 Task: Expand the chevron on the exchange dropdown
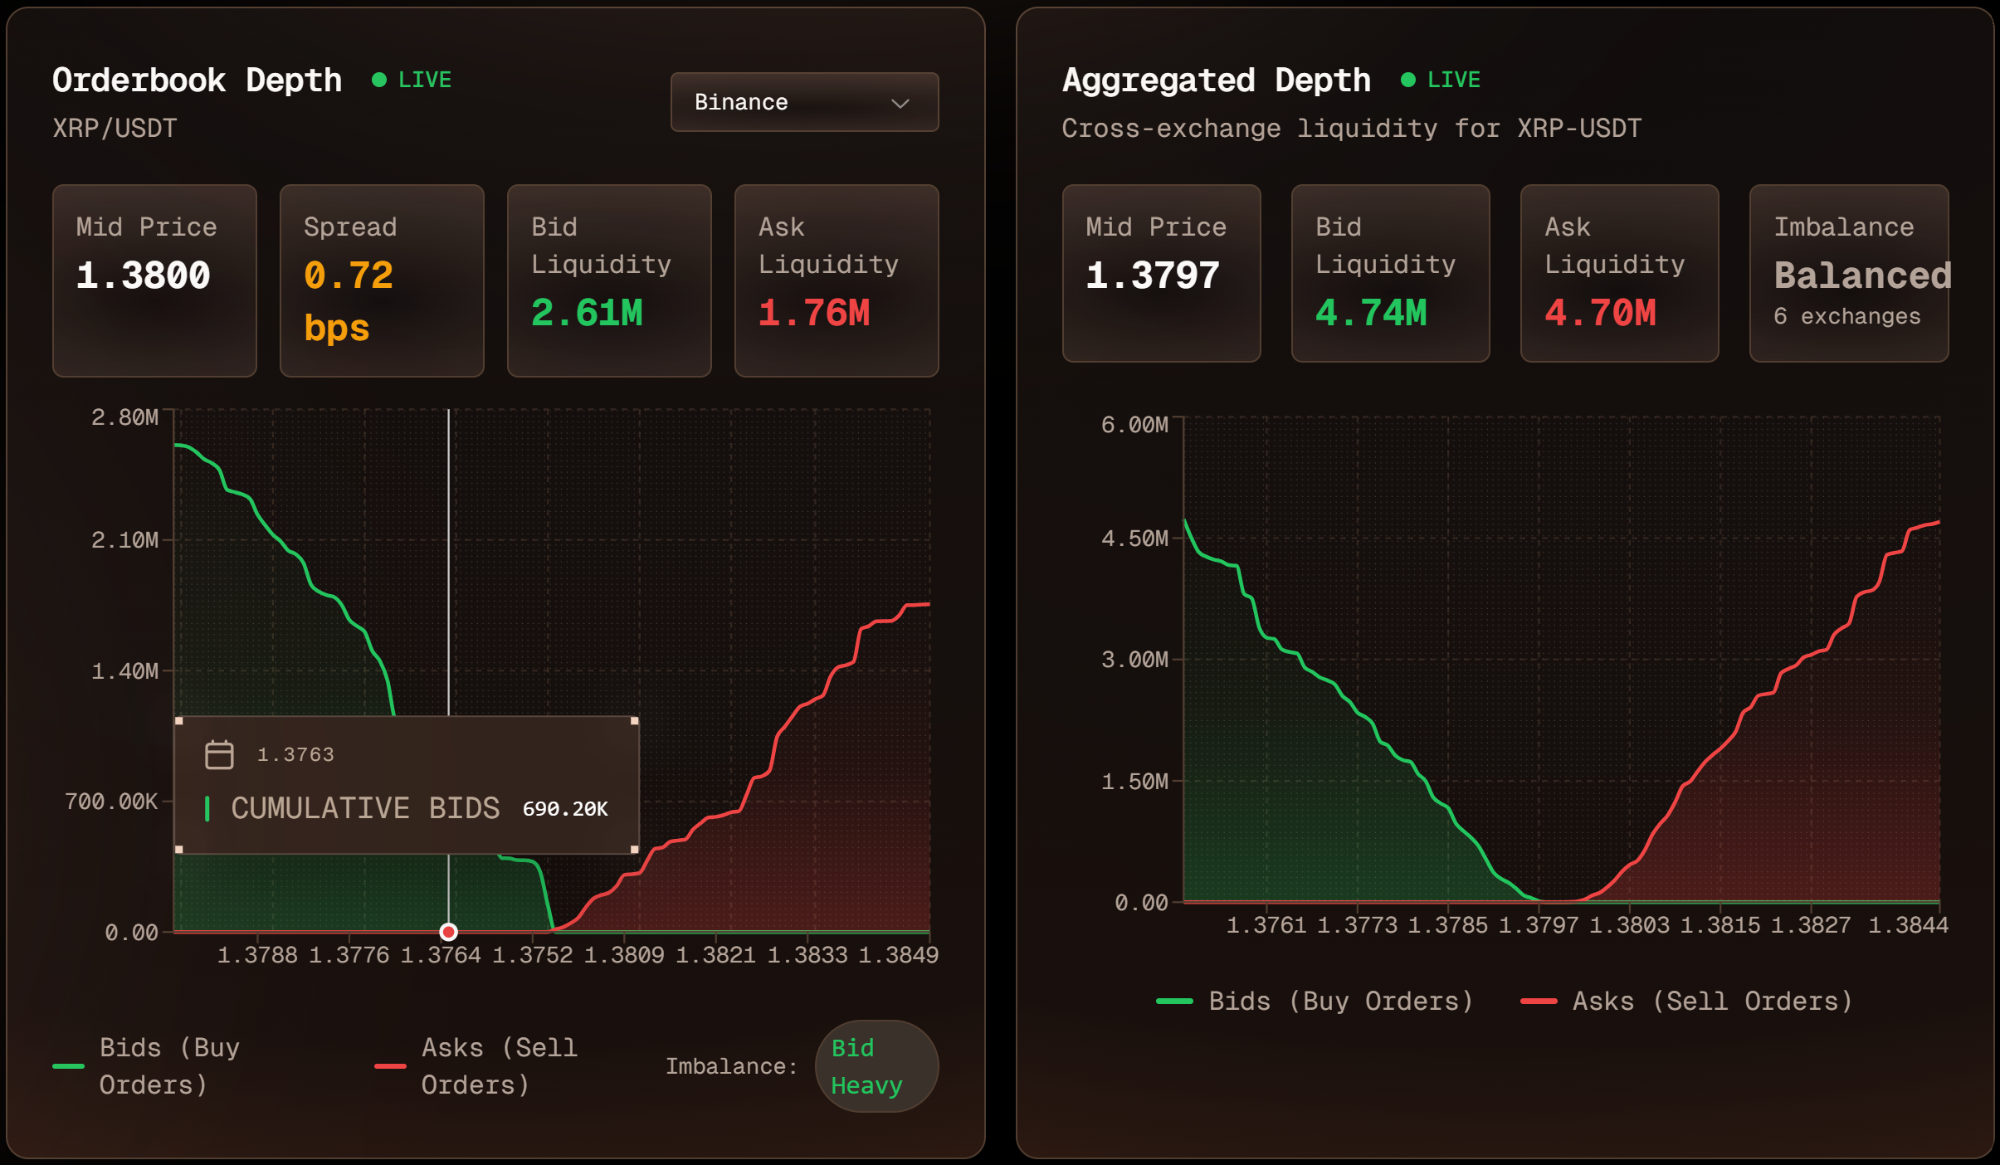pos(902,103)
